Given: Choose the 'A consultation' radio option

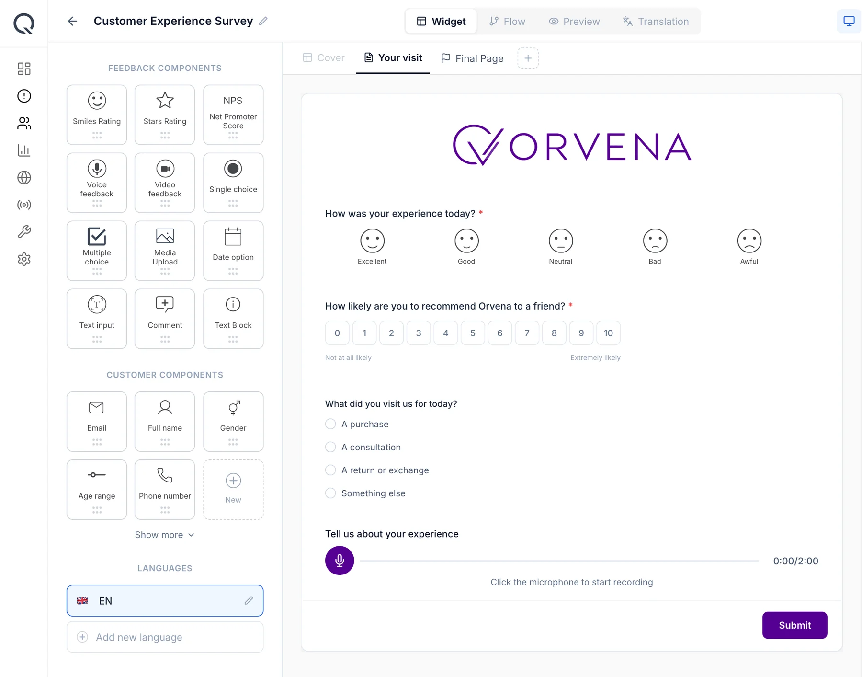Looking at the screenshot, I should tap(330, 447).
